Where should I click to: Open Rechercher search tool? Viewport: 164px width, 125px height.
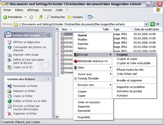tap(55, 17)
